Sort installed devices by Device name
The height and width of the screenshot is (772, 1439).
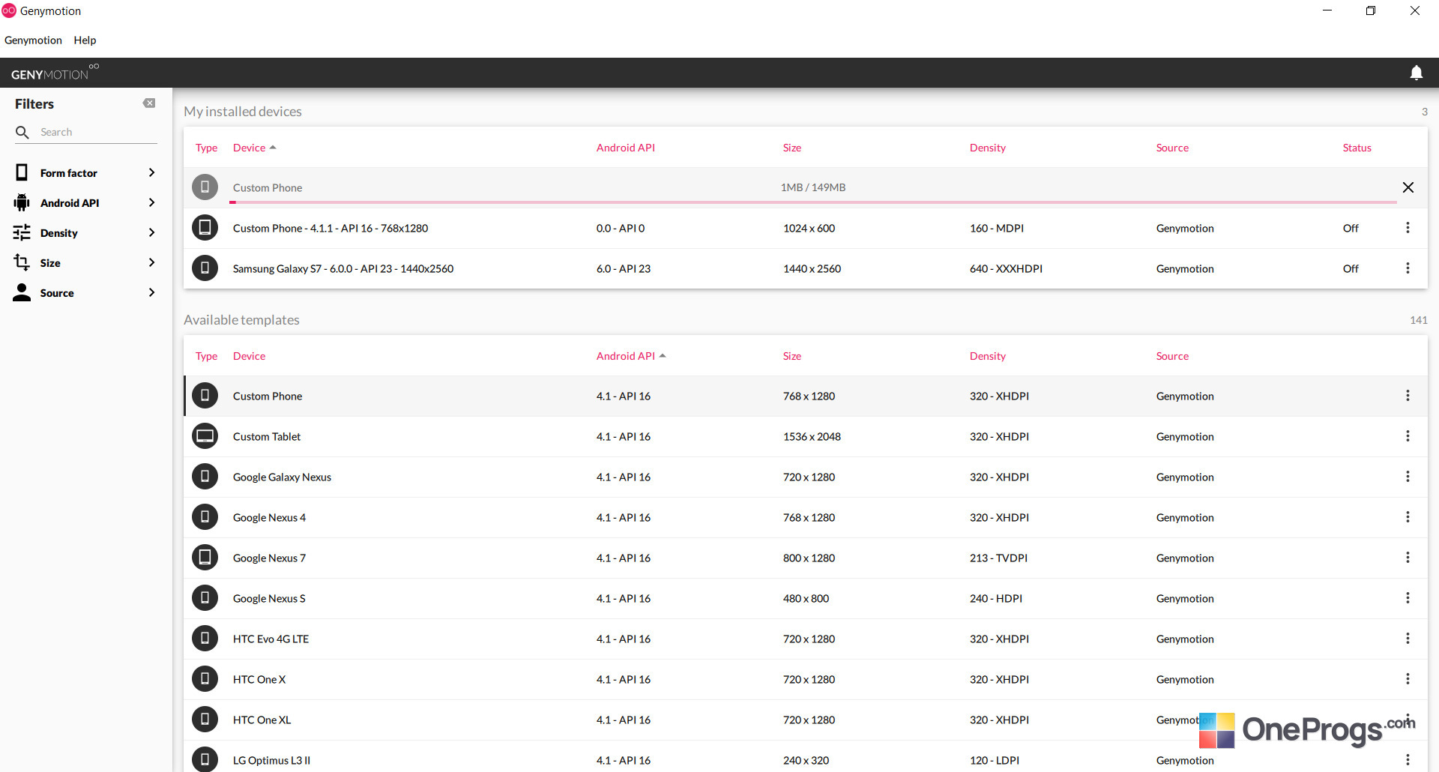pyautogui.click(x=254, y=148)
